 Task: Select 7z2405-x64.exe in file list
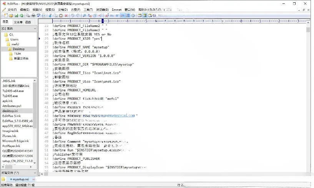pos(13,91)
